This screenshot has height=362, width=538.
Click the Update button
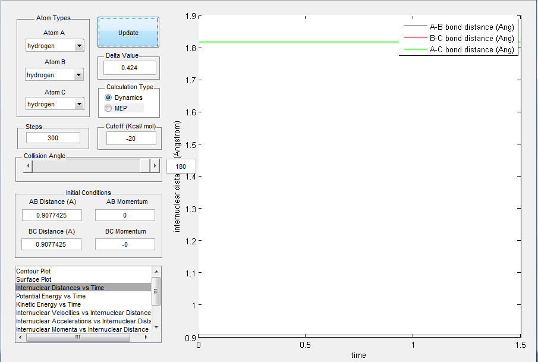tap(128, 32)
